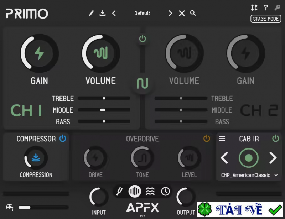This screenshot has width=285, height=219.
Task: Click the noise gate threshold slider
Action: (x=43, y=207)
